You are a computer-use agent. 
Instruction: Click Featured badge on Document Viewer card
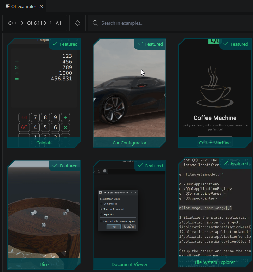[150, 166]
